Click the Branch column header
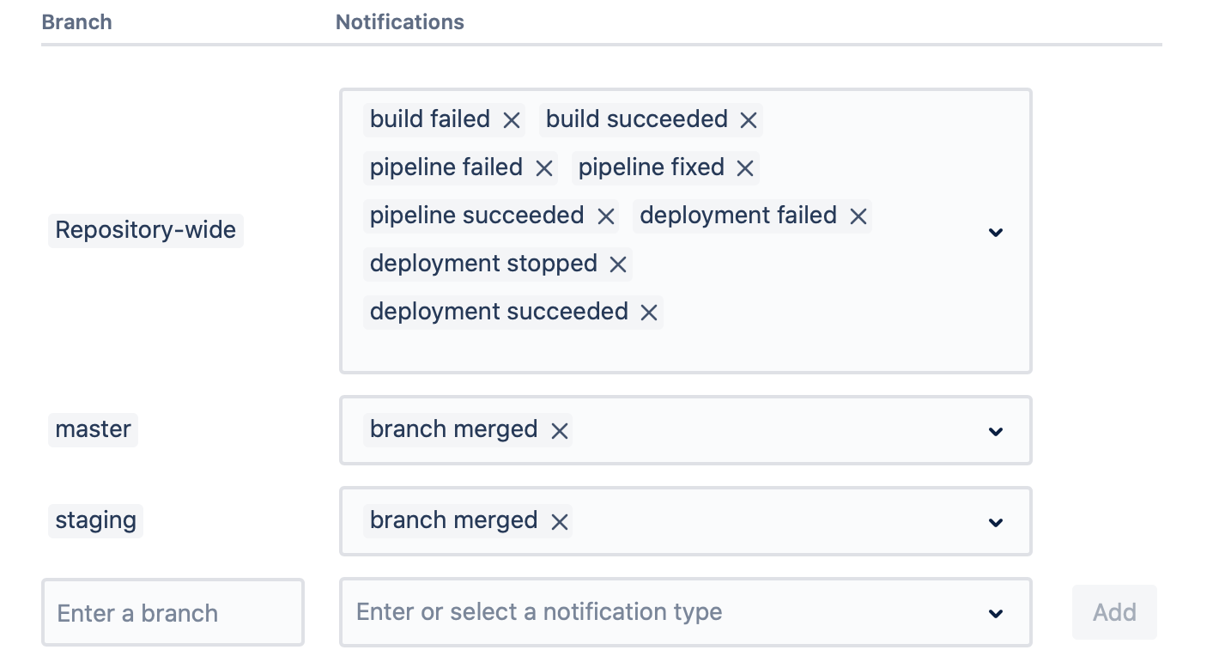Viewport: 1219px width, 656px height. (76, 21)
